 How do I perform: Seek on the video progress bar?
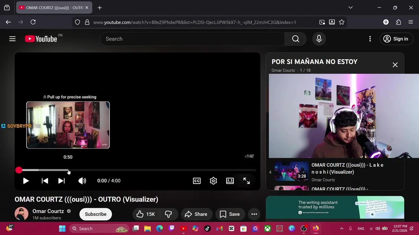pyautogui.click(x=137, y=170)
